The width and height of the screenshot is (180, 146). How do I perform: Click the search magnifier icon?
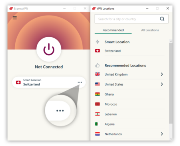click(162, 19)
